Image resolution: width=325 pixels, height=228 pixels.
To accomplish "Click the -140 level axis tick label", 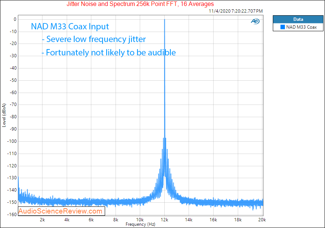I will 12,190.
